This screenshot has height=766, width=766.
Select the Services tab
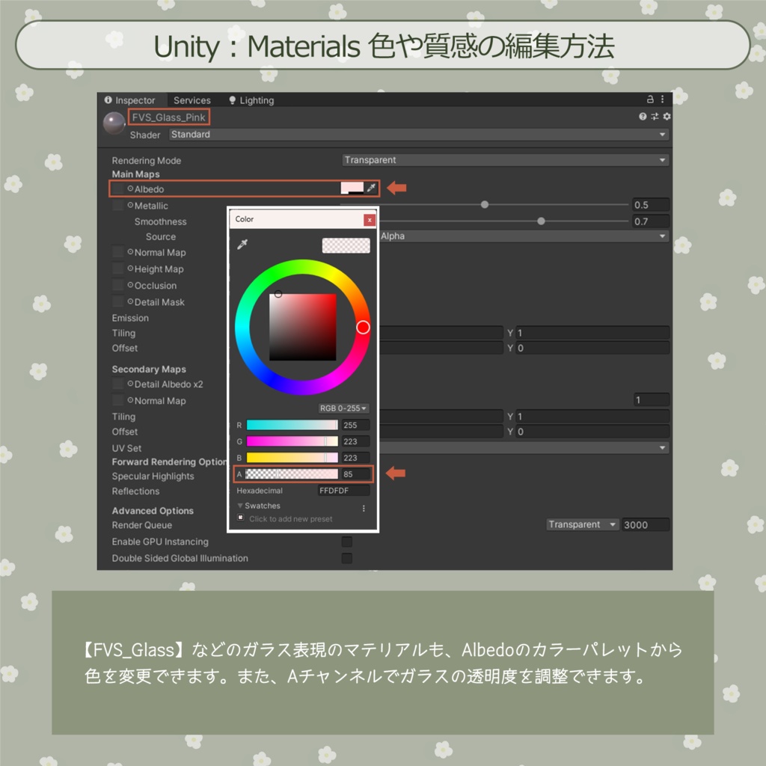tap(192, 99)
